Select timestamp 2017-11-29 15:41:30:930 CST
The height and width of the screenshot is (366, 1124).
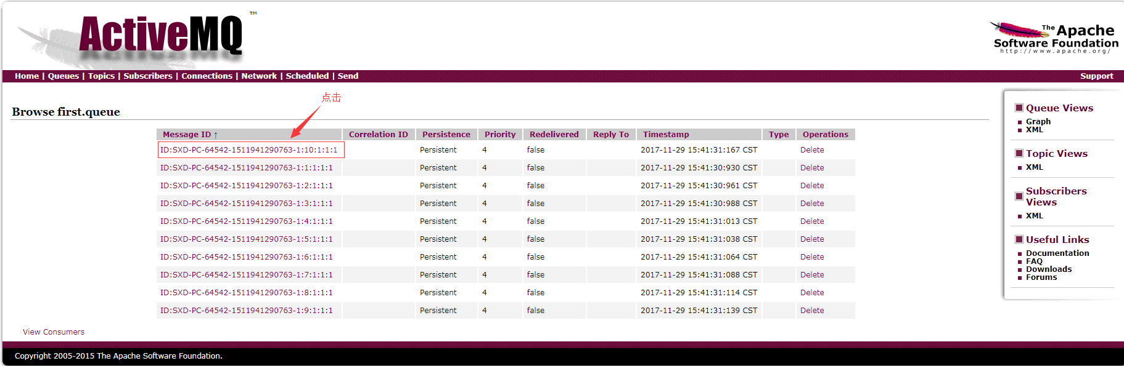click(699, 167)
